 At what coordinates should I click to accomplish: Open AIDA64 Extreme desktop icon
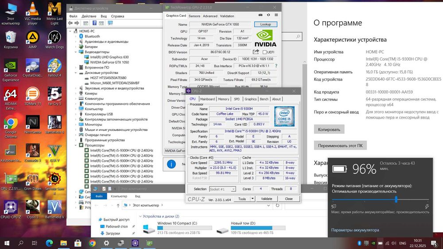[11, 99]
